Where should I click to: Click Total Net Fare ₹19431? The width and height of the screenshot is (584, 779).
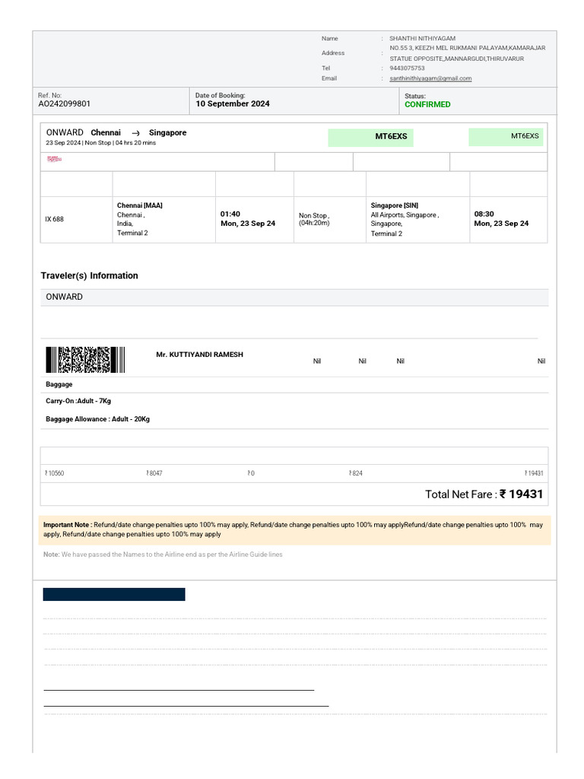click(x=484, y=494)
